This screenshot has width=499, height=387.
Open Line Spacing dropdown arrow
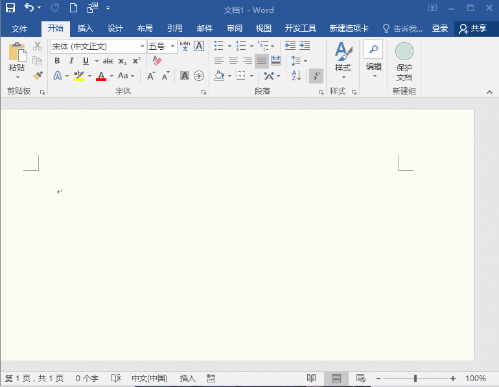[x=305, y=61]
